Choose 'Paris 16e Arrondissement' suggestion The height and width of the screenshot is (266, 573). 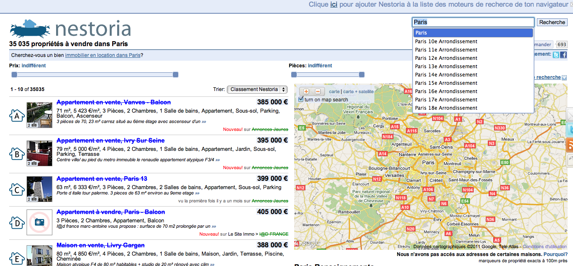coord(473,91)
